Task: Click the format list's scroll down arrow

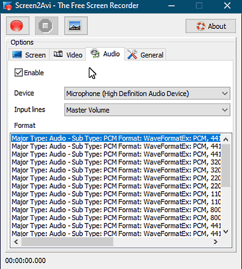Action: 226,232
